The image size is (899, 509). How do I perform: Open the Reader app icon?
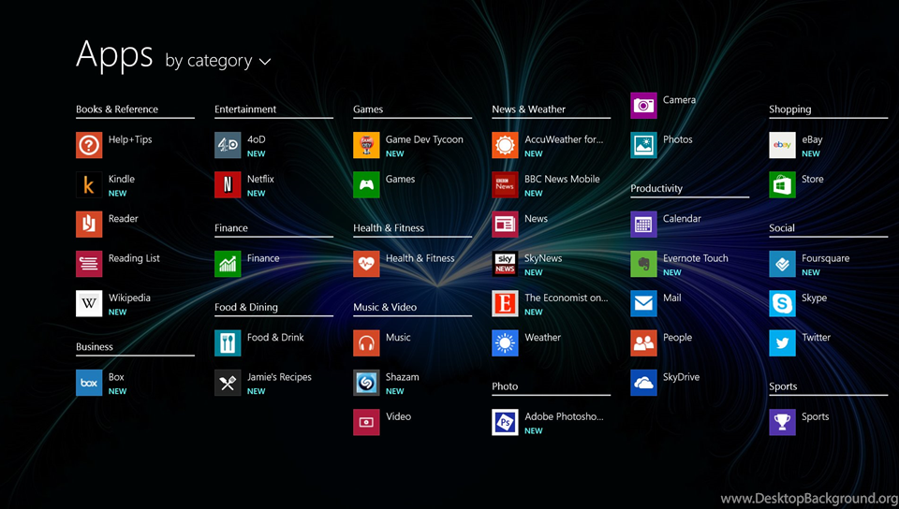click(89, 224)
